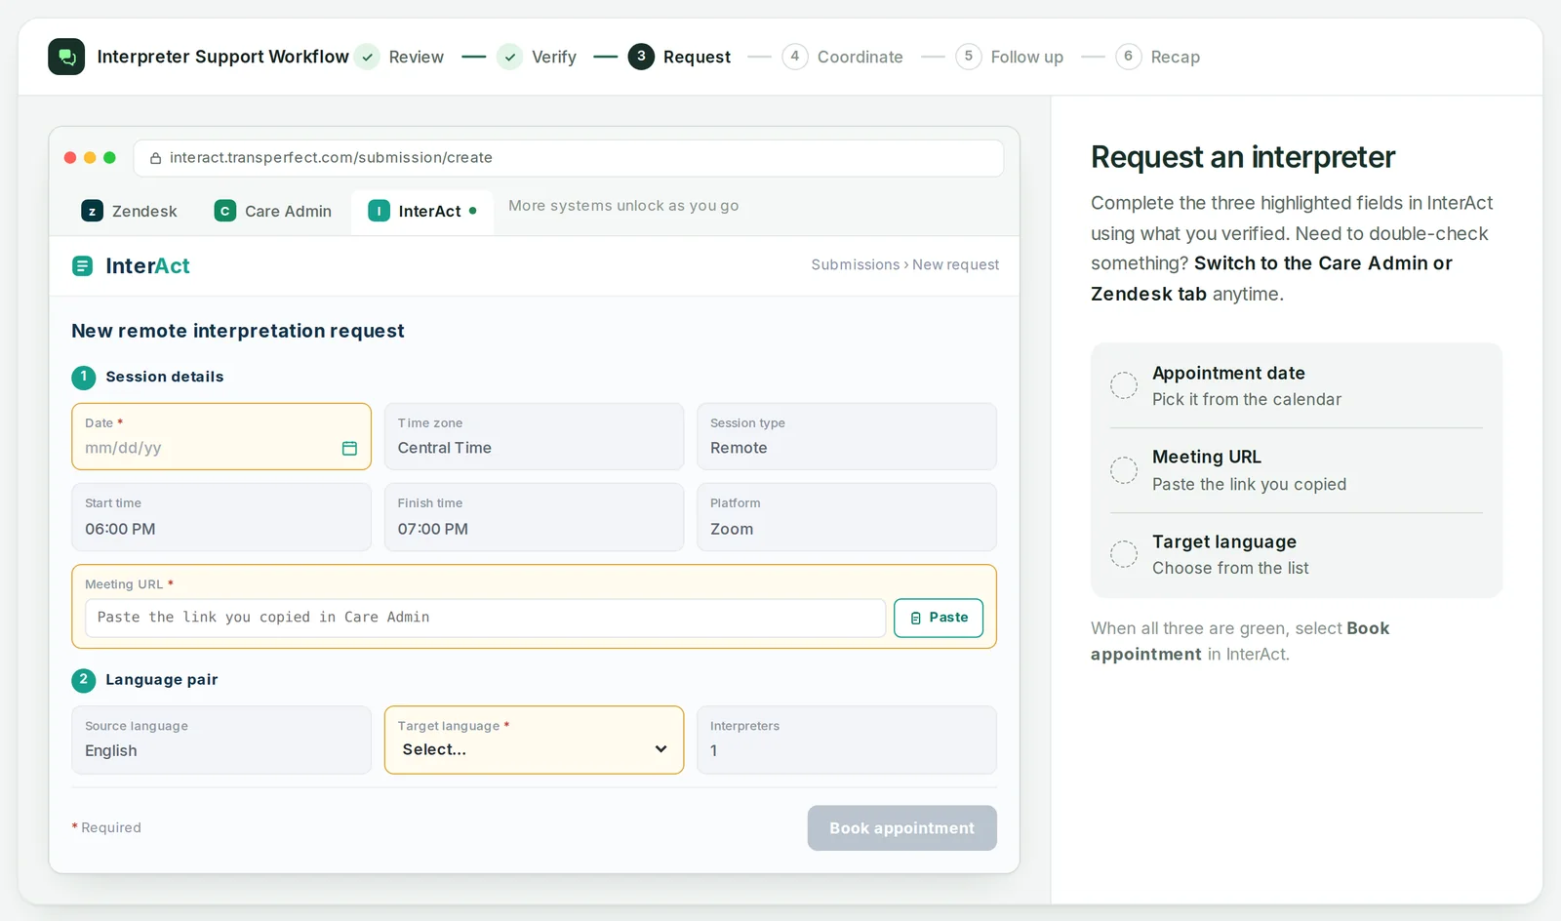Select the InterAct tab
This screenshot has height=921, width=1561.
point(422,211)
